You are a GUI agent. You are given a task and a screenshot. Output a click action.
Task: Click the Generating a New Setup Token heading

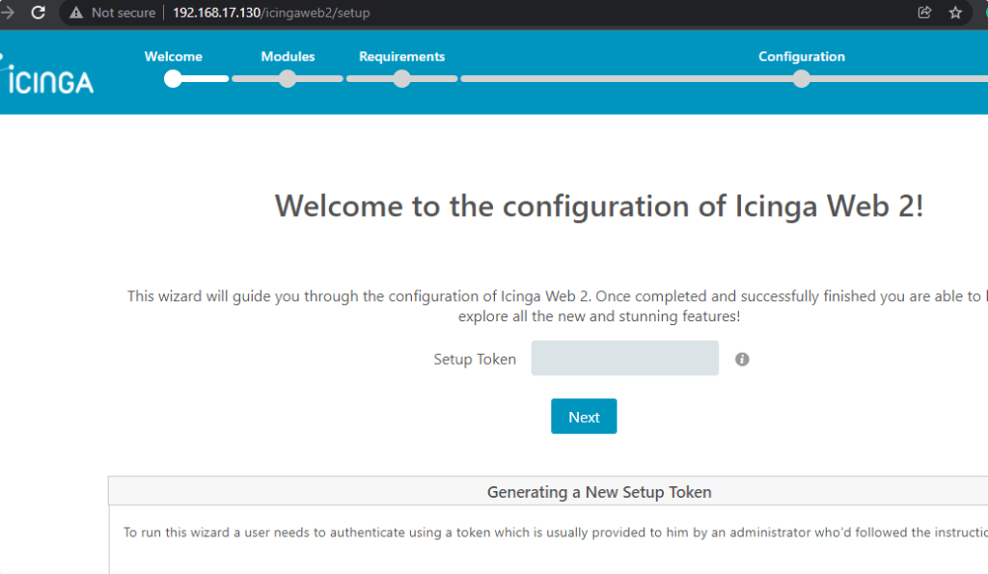pyautogui.click(x=599, y=492)
